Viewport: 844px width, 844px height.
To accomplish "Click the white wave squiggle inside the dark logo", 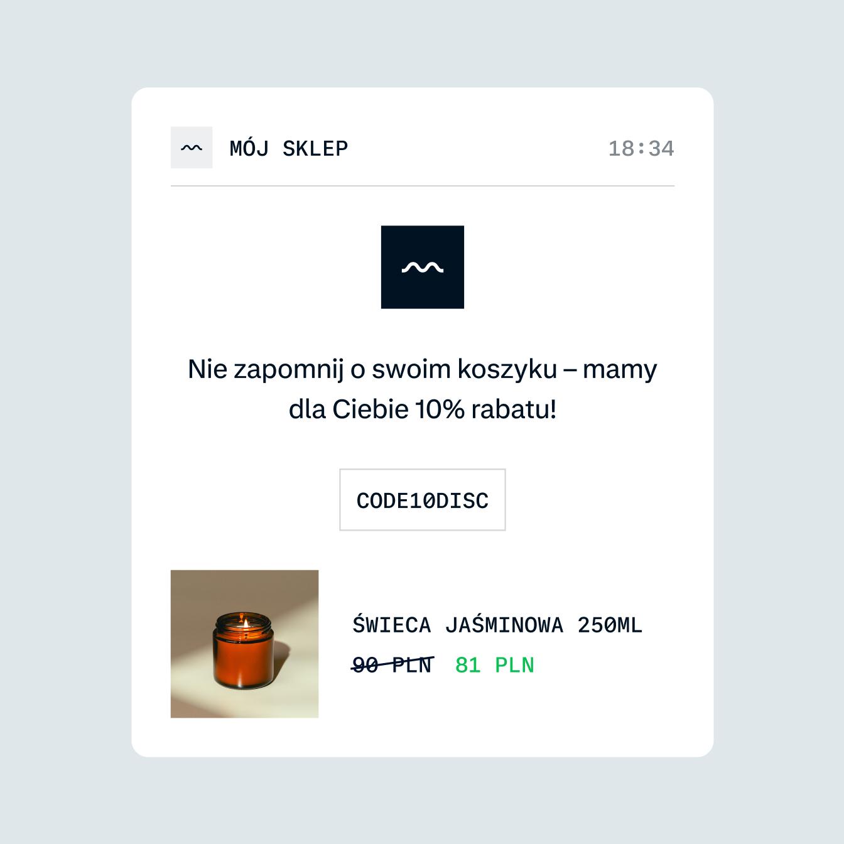I will click(x=423, y=268).
